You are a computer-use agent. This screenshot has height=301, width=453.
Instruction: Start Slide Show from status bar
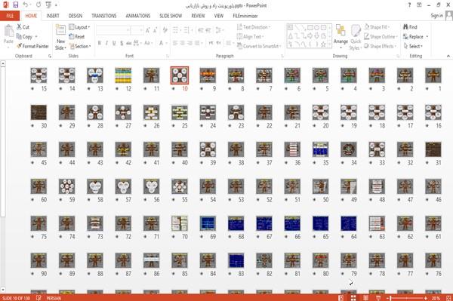[378, 298]
